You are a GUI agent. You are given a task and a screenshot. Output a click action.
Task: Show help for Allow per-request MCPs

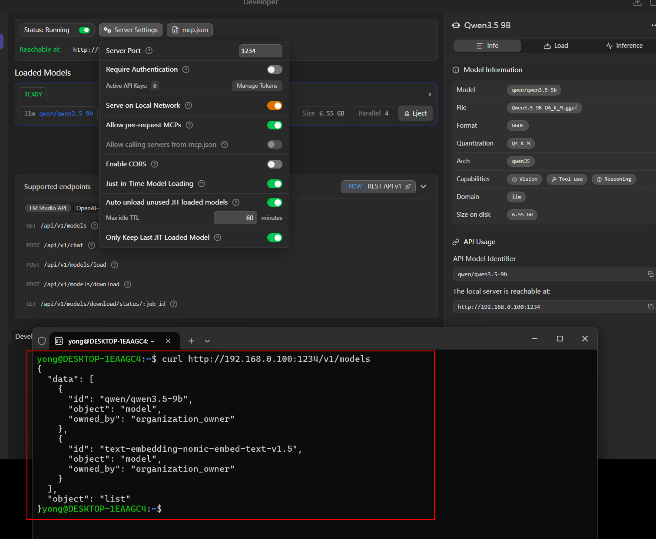(x=189, y=125)
